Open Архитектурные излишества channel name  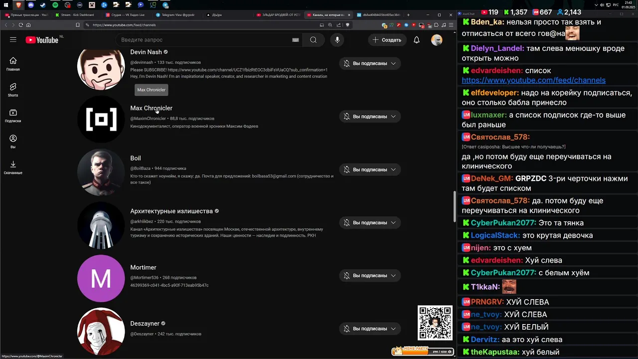click(171, 211)
